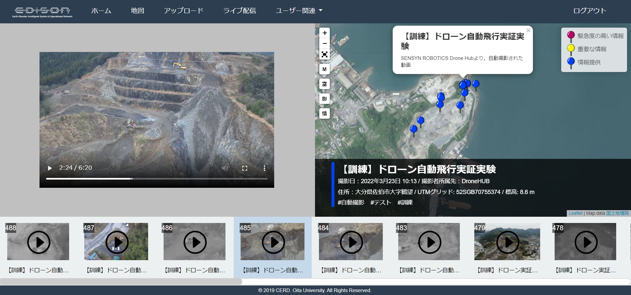Click the SENSYN ROBOTICS popup description

coord(462,61)
